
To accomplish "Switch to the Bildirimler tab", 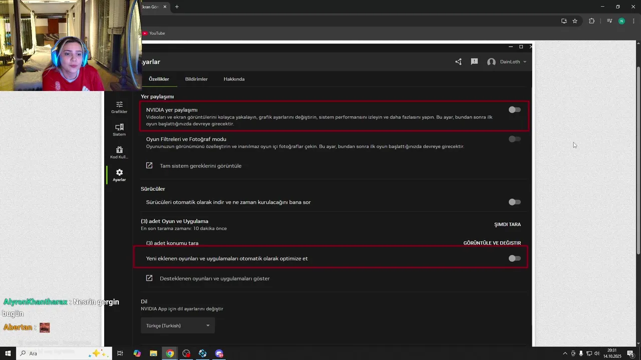I will pyautogui.click(x=196, y=79).
